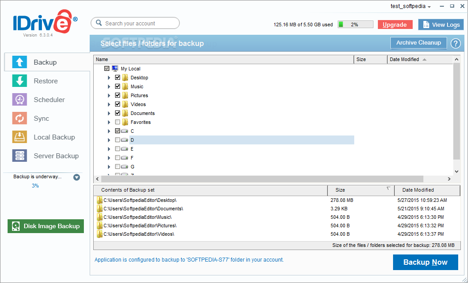The height and width of the screenshot is (283, 468).
Task: Click the Documents folder icon in tree
Action: click(x=125, y=113)
